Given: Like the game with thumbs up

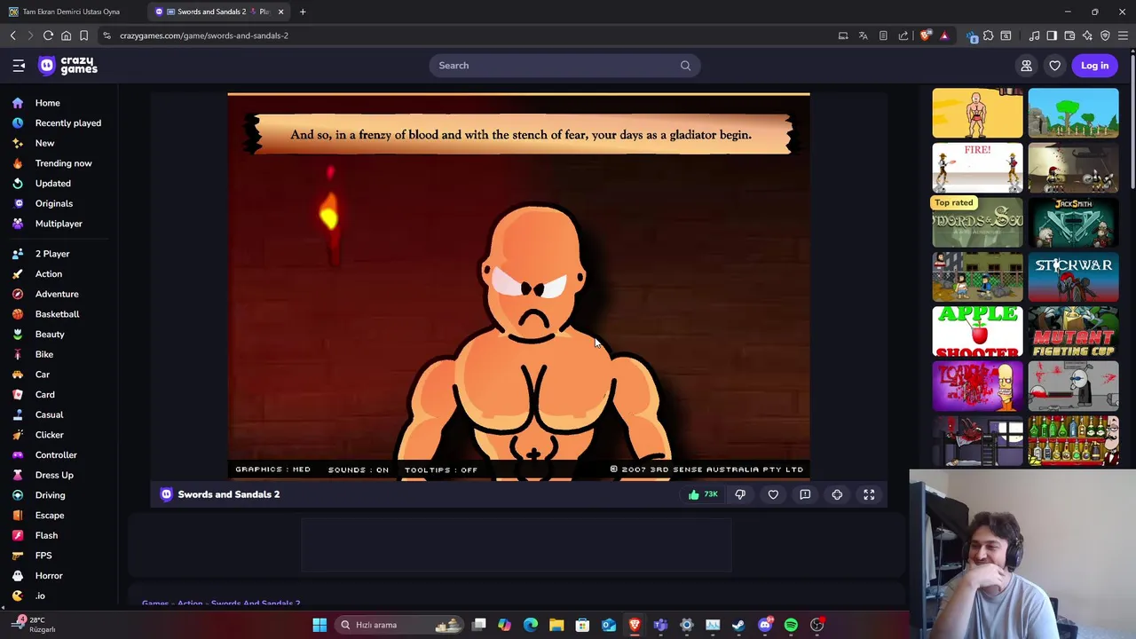Looking at the screenshot, I should [702, 494].
